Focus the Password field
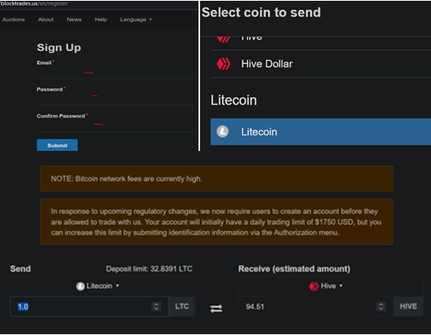431x335 pixels. pyautogui.click(x=115, y=99)
